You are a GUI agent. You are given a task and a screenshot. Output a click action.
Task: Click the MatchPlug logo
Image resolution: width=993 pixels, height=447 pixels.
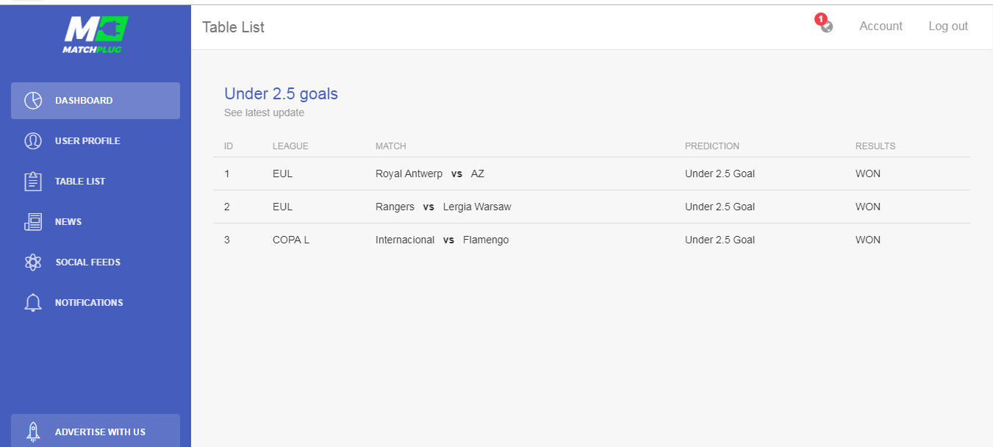96,34
